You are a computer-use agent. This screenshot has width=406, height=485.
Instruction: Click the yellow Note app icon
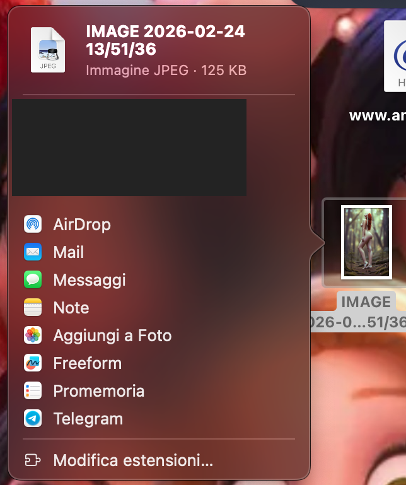33,307
